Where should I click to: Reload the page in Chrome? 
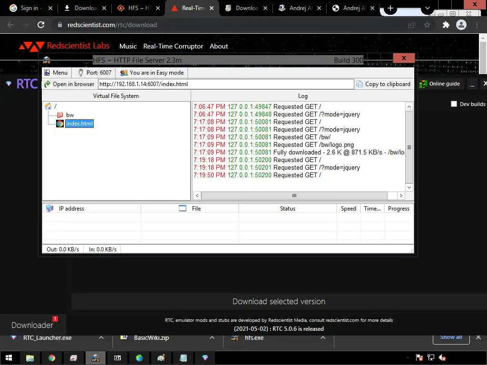click(41, 25)
